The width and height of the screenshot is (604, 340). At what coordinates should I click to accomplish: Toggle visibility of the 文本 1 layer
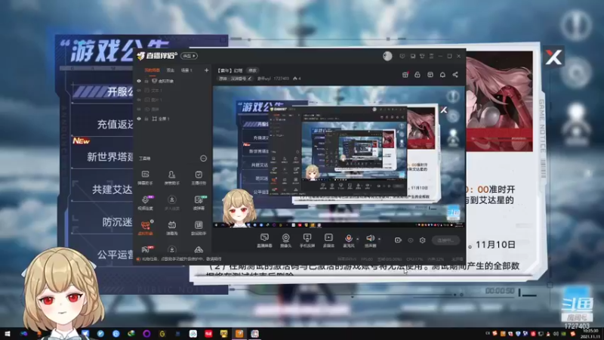[139, 90]
